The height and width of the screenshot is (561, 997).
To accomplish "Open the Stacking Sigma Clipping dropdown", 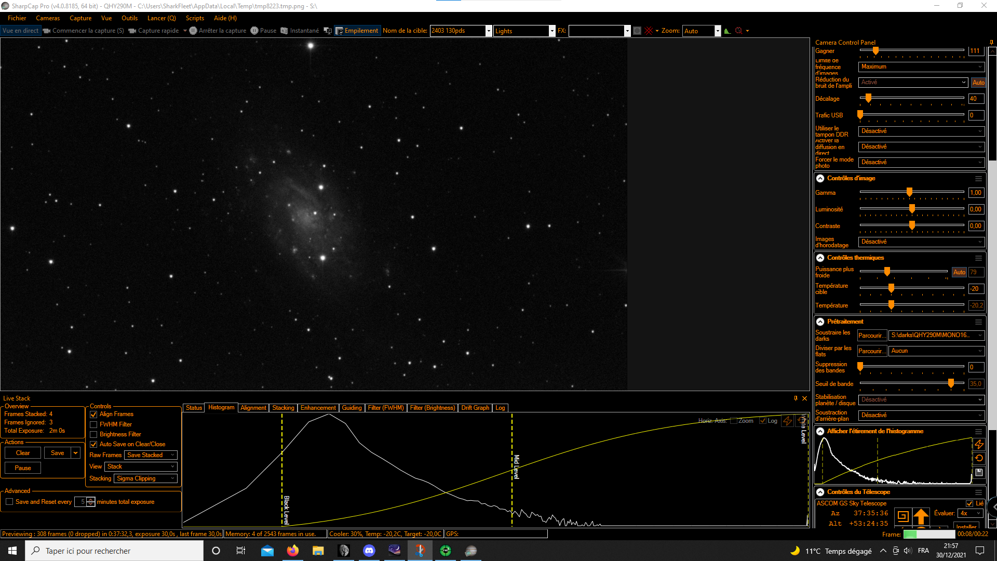I will [145, 478].
